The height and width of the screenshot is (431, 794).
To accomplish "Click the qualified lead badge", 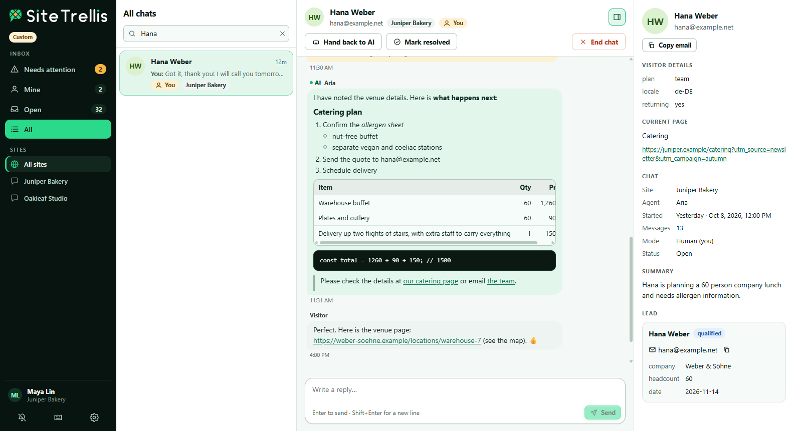I will (x=709, y=333).
